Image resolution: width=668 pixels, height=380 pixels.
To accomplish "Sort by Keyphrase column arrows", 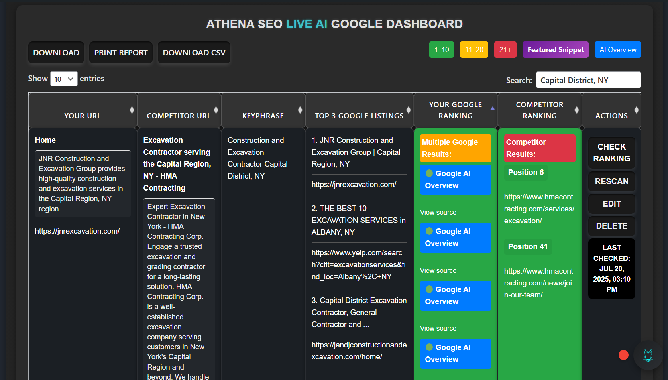I will 300,110.
